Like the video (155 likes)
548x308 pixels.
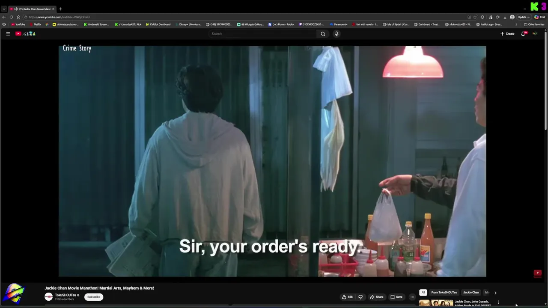tap(347, 297)
